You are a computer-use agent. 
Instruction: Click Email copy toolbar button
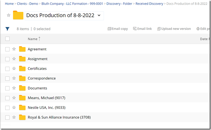tap(118, 29)
